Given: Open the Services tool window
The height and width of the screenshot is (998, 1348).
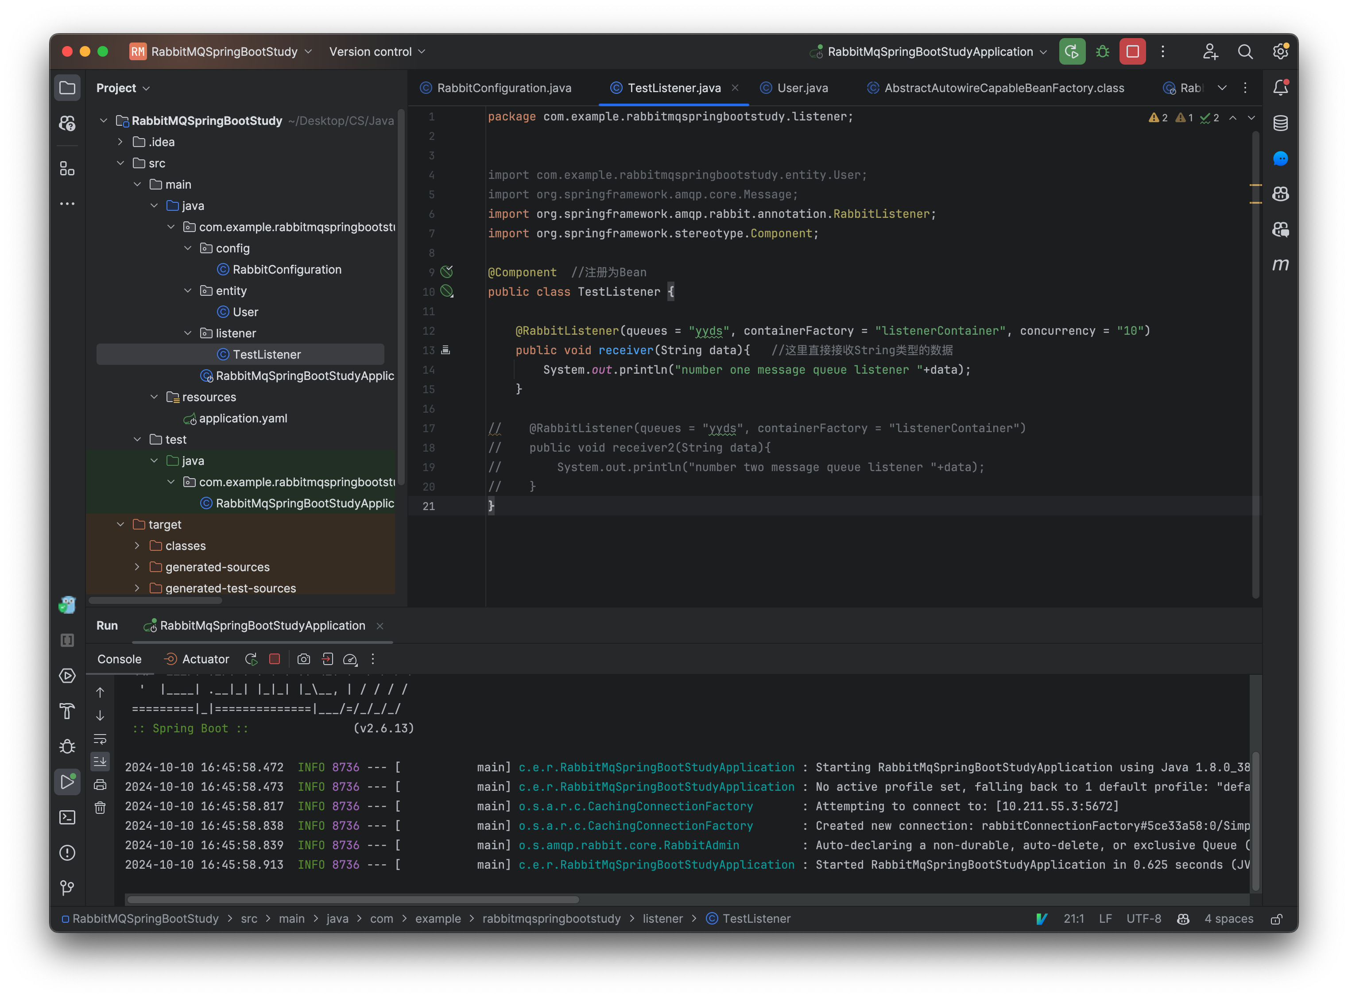Looking at the screenshot, I should tap(67, 676).
